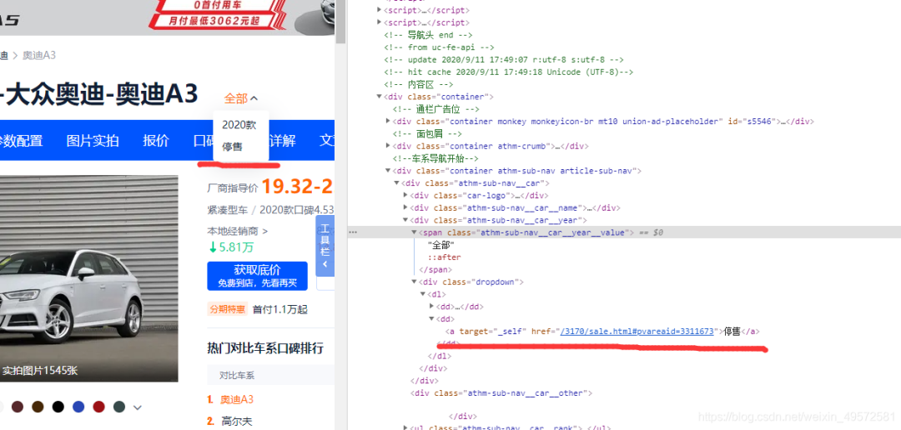Viewport: 901px width, 430px height.
Task: Open the 详解 navigation tab
Action: click(283, 141)
